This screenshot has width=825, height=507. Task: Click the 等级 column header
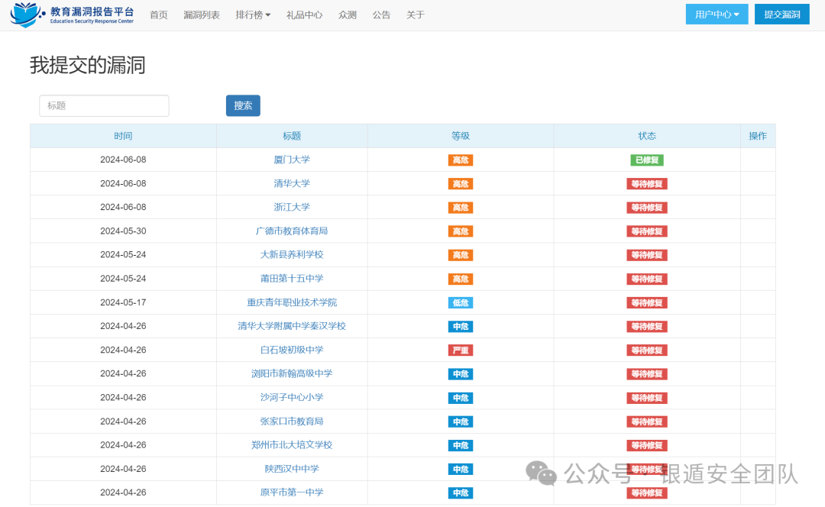[461, 136]
